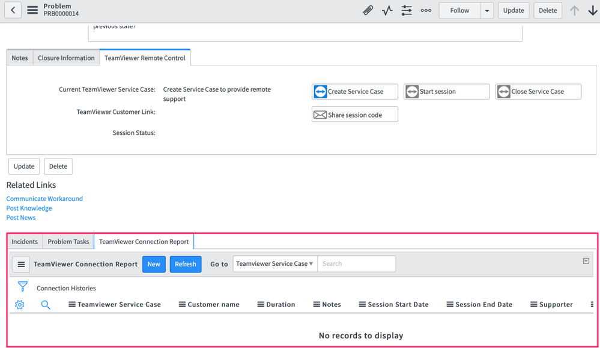
Task: Open the filter funnel icon
Action: pos(23,286)
